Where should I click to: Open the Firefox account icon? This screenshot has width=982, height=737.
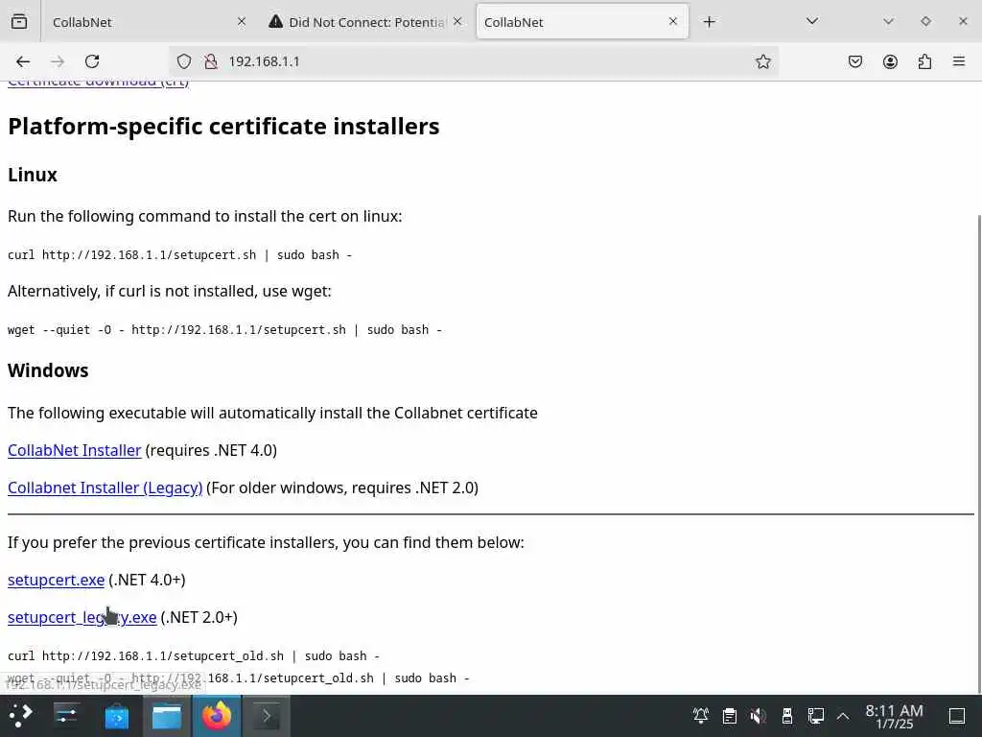coord(890,61)
